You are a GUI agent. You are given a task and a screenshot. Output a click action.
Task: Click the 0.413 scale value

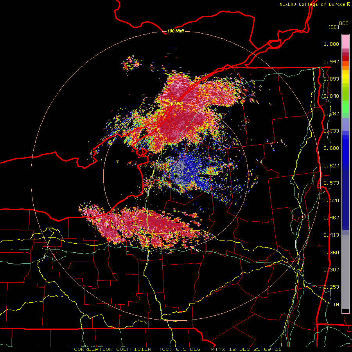click(x=331, y=235)
